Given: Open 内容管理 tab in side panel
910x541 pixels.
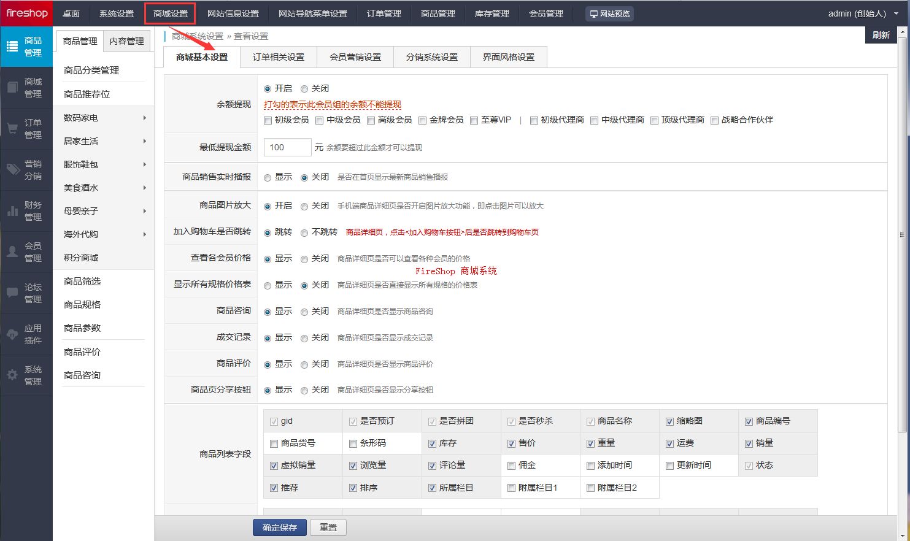Looking at the screenshot, I should click(127, 41).
